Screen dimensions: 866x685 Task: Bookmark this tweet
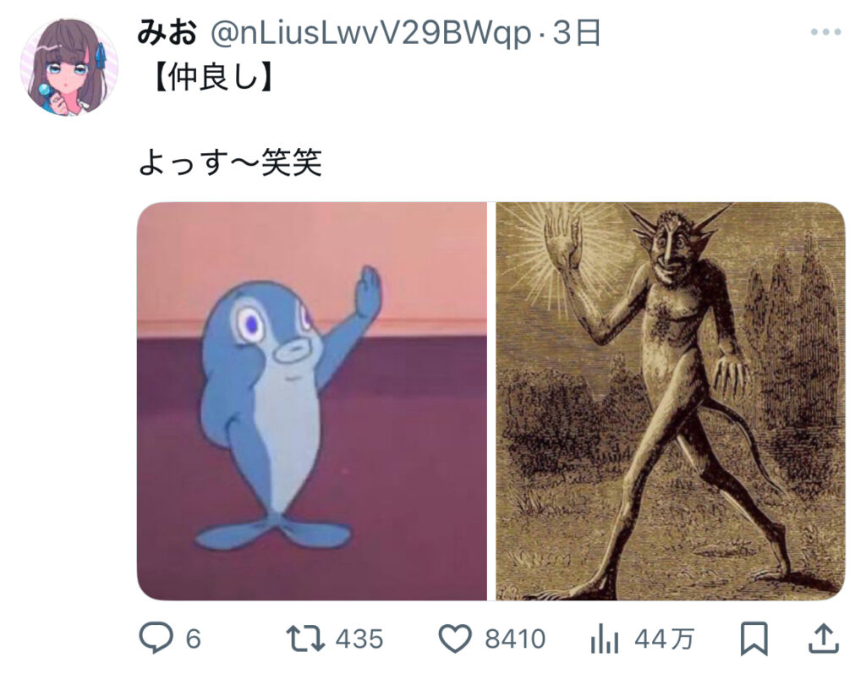coord(754,638)
